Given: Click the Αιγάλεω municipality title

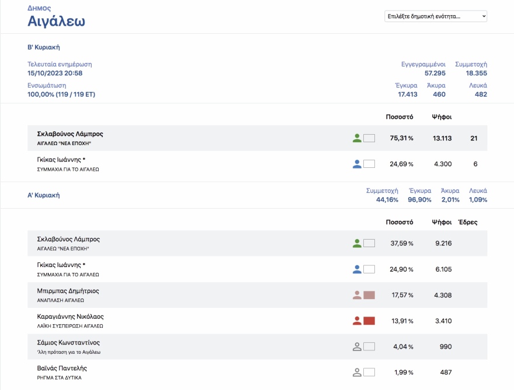Looking at the screenshot, I should (57, 22).
